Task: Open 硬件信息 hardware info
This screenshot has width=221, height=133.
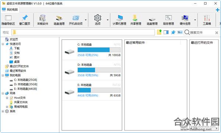Action: (185, 20)
